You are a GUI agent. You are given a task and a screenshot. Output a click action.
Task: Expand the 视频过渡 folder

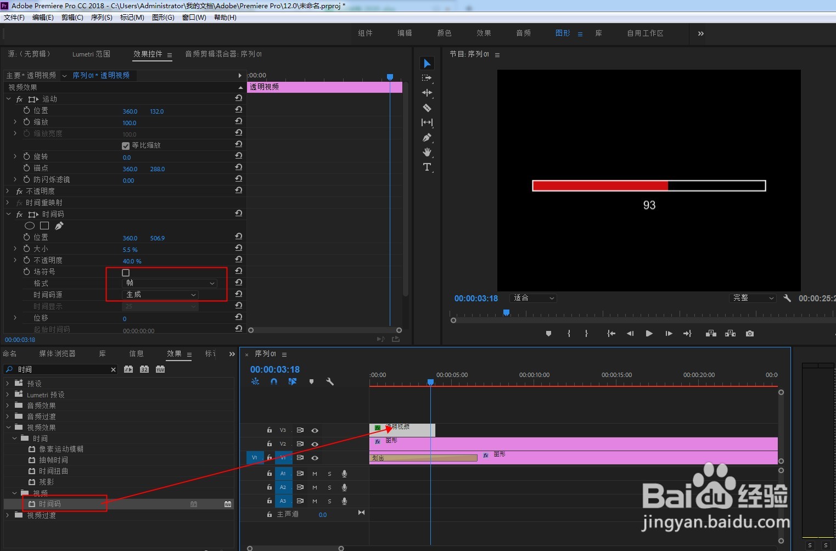pos(8,515)
